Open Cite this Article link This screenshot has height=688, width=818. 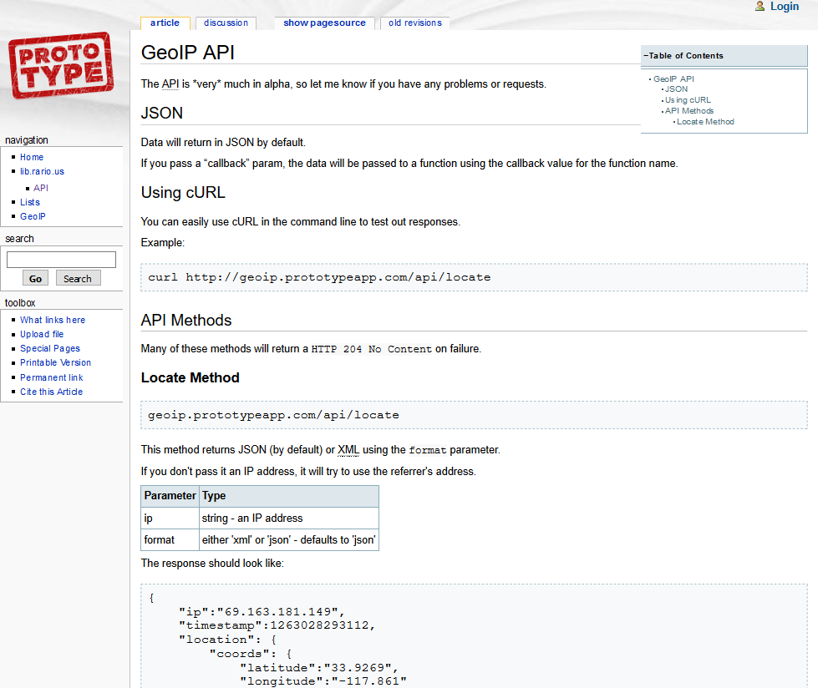point(51,392)
